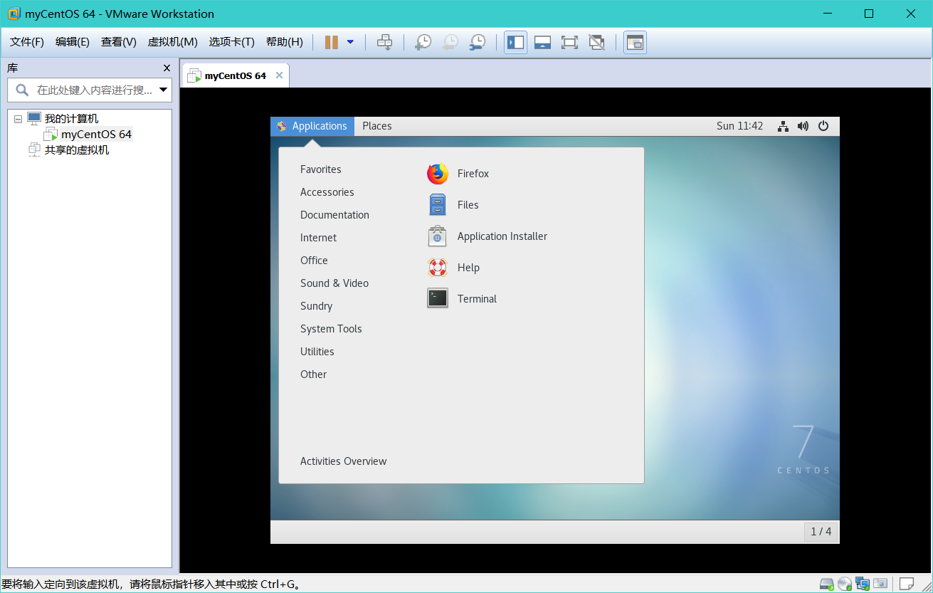Viewport: 933px width, 593px height.
Task: Enter full screen mode via toolbar
Action: [569, 42]
